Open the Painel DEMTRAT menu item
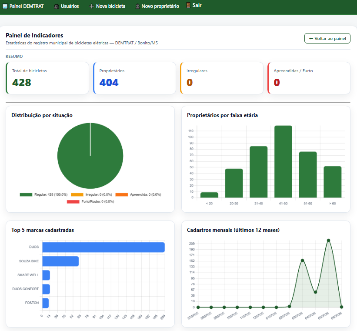 pos(23,7)
